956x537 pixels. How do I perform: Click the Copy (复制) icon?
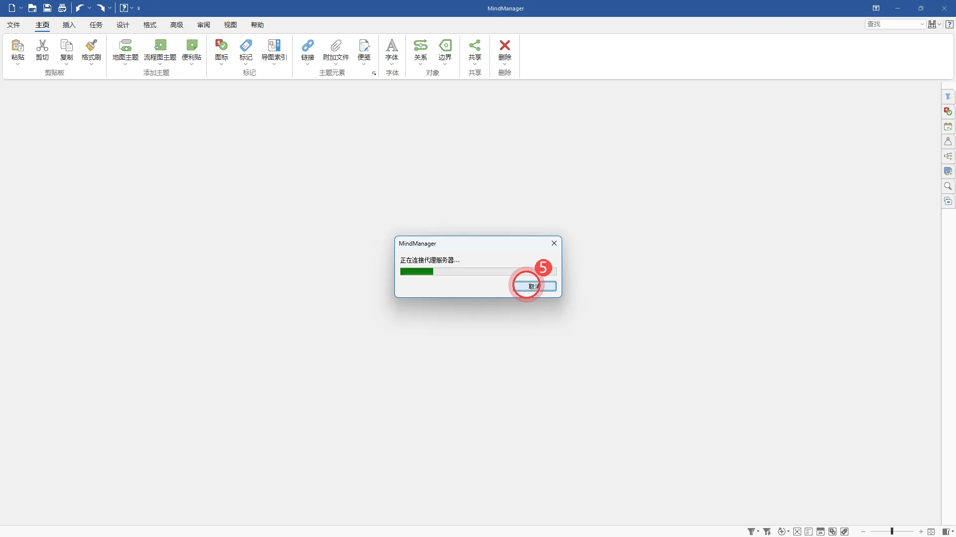[67, 46]
